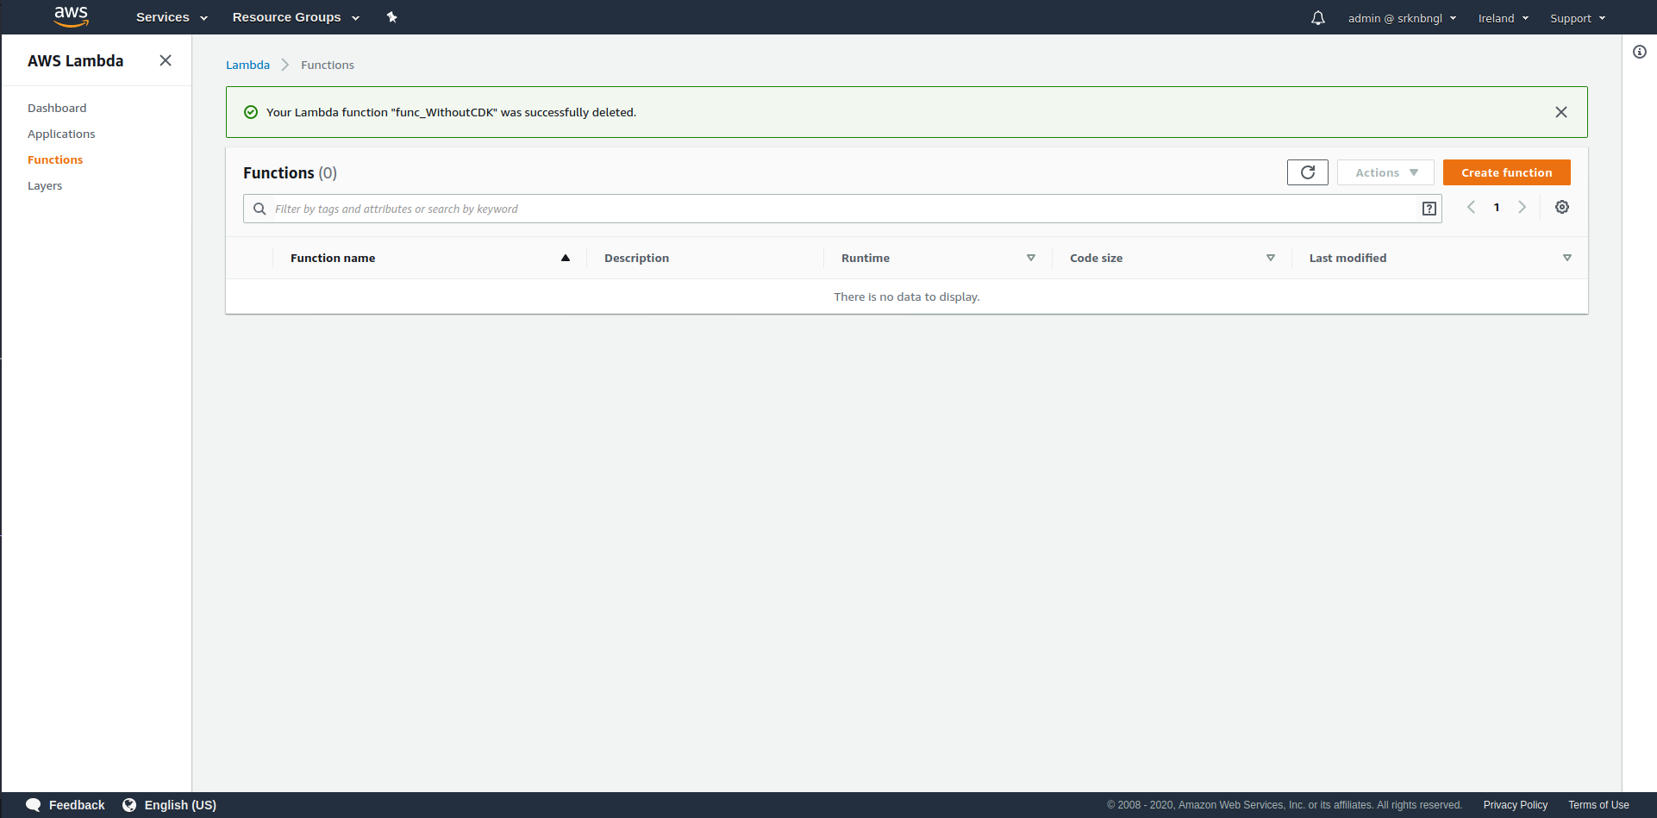
Task: Toggle Function name sort order
Action: pos(566,258)
